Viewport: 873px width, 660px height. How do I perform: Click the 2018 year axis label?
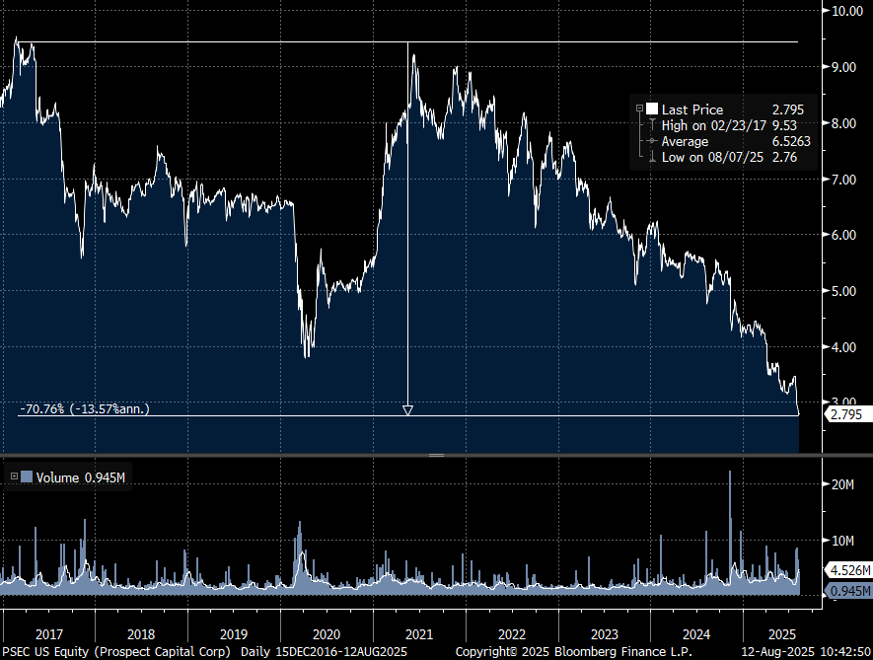141,634
